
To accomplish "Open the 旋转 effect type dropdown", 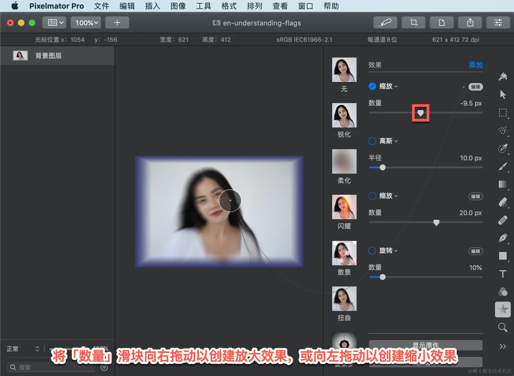I will [x=388, y=251].
